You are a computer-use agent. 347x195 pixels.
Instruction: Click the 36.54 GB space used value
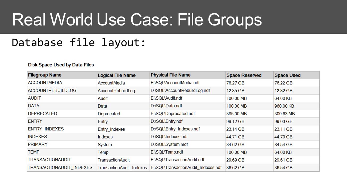coord(283,168)
